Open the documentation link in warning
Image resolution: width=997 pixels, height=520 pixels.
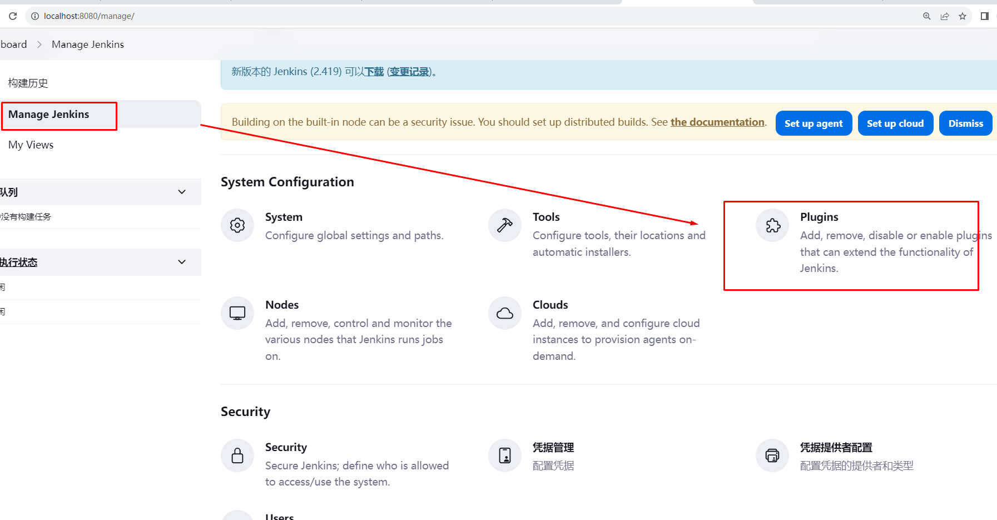pyautogui.click(x=717, y=122)
